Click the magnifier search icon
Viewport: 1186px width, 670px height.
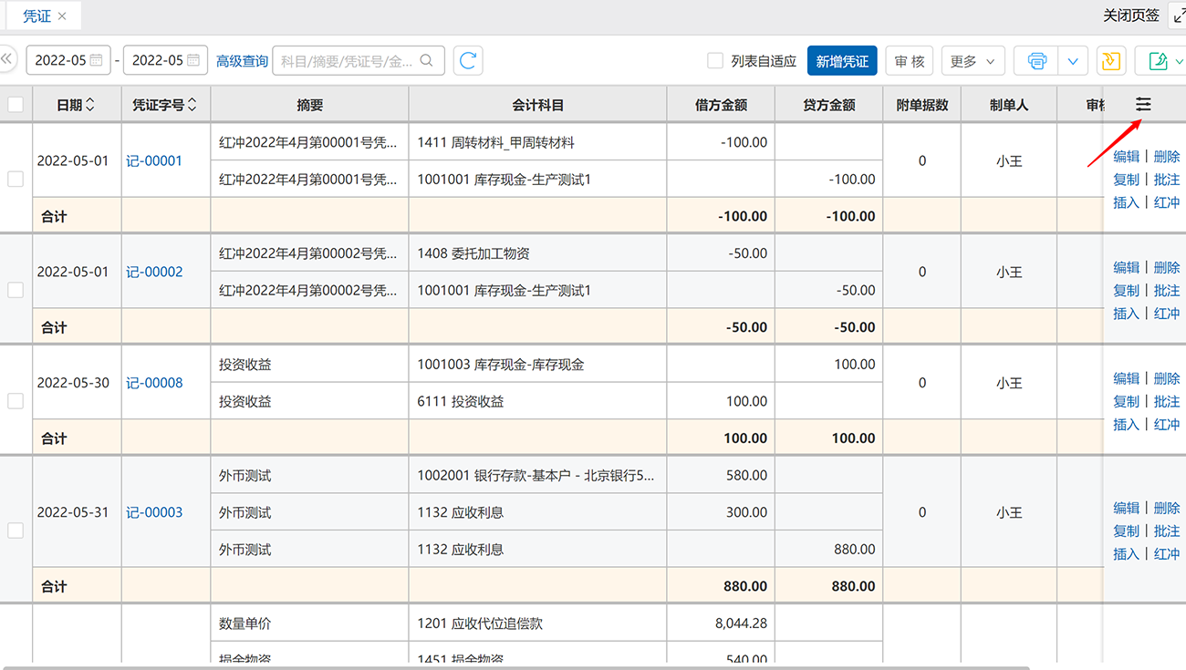pyautogui.click(x=427, y=61)
